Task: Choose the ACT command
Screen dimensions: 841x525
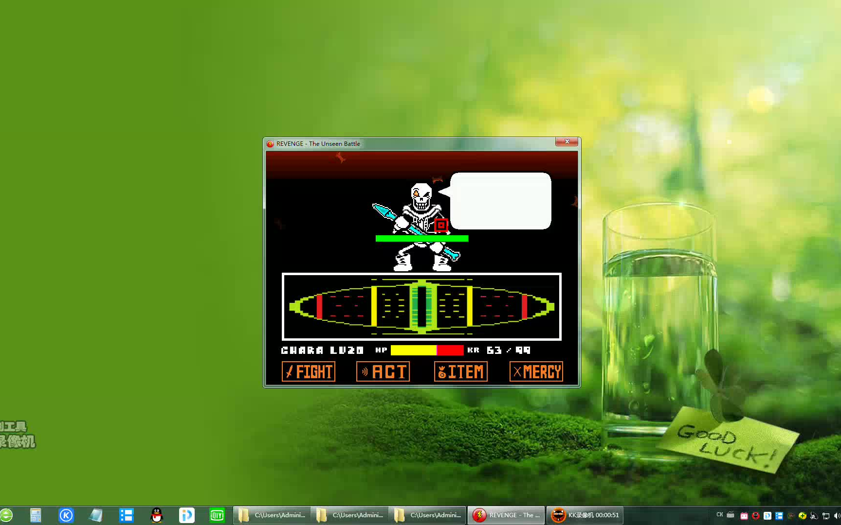Action: (x=383, y=372)
